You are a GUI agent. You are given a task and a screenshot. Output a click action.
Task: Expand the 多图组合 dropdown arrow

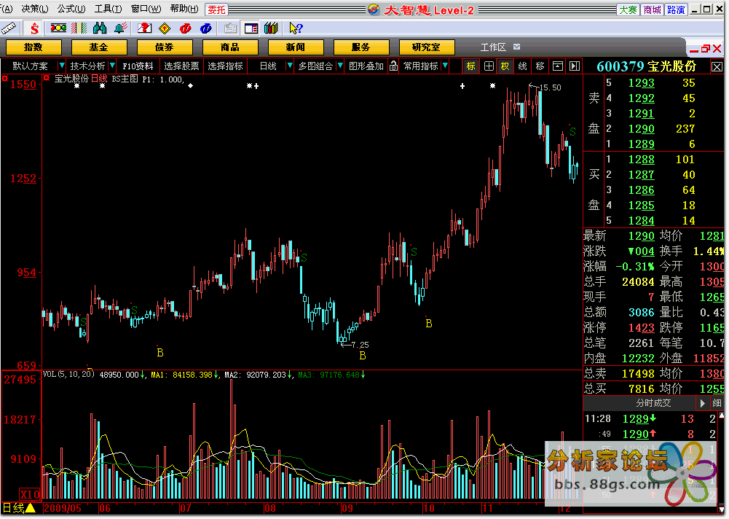(340, 66)
